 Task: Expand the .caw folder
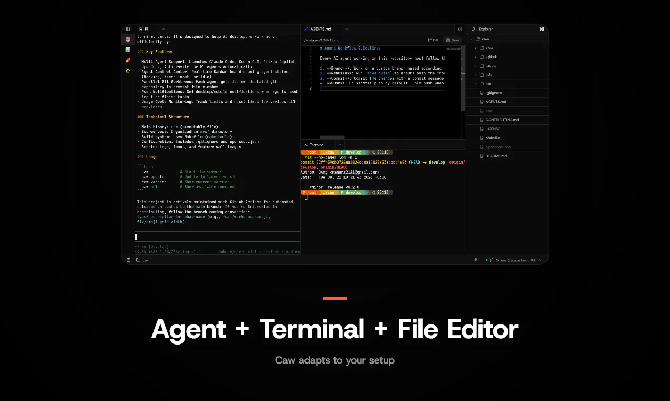[x=508, y=47]
